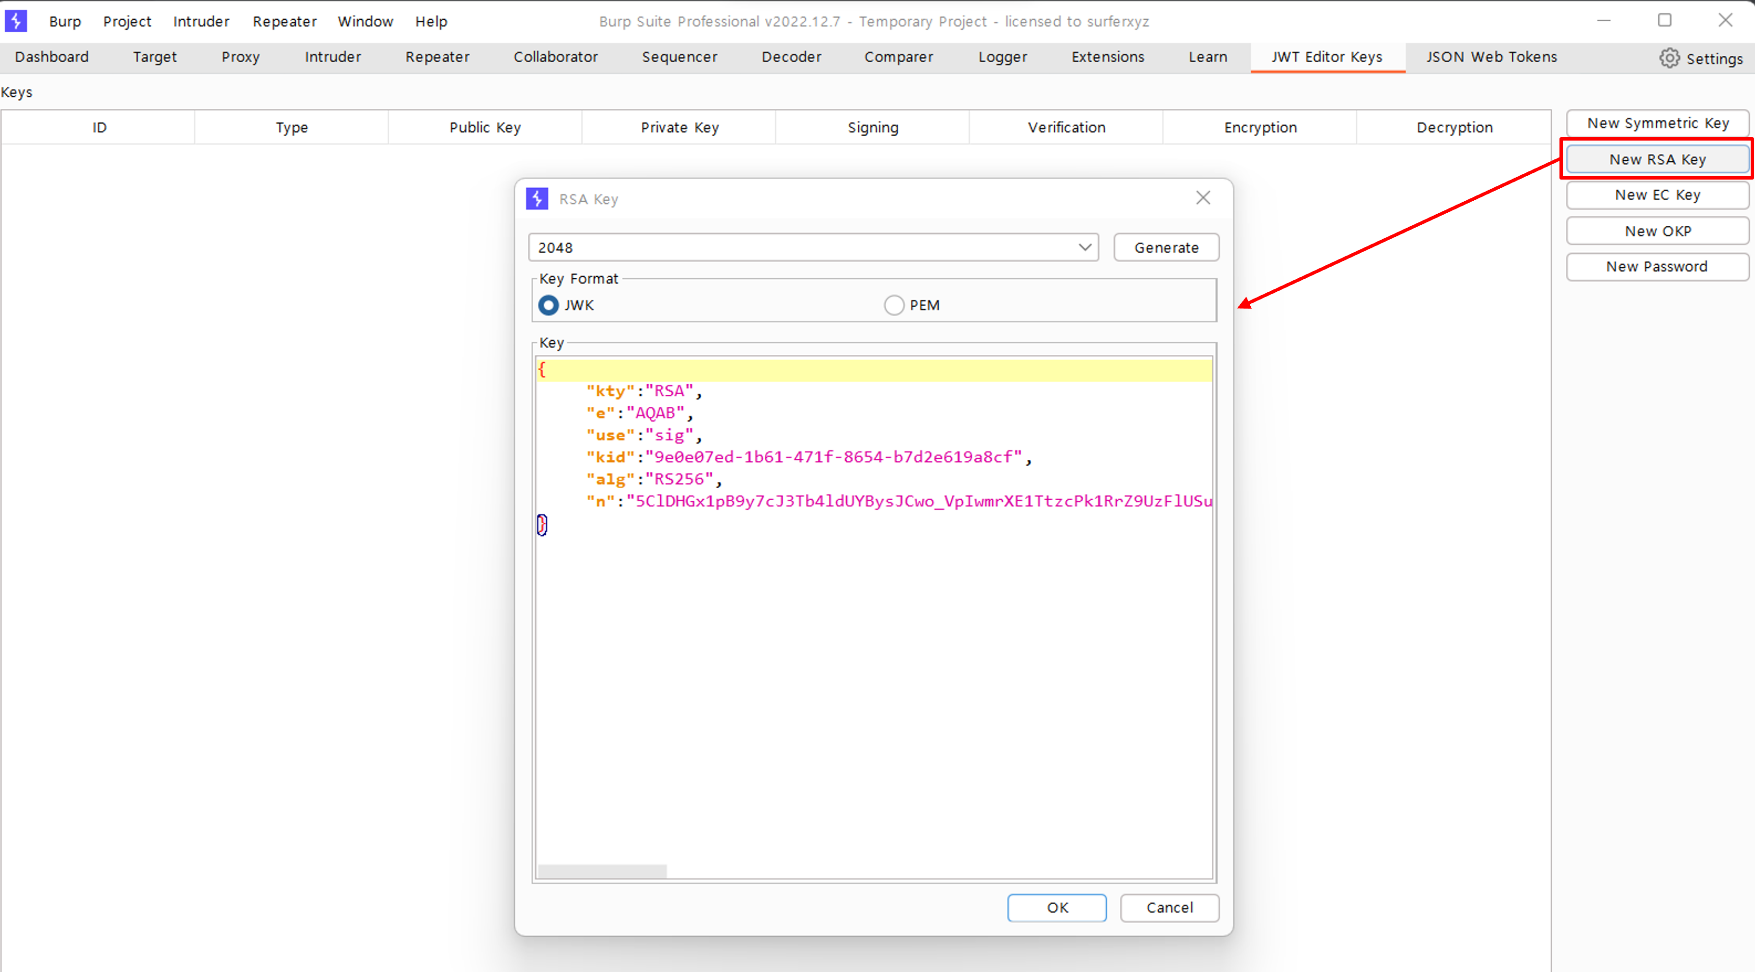Open the Repeater menu
Image resolution: width=1755 pixels, height=972 pixels.
click(284, 21)
